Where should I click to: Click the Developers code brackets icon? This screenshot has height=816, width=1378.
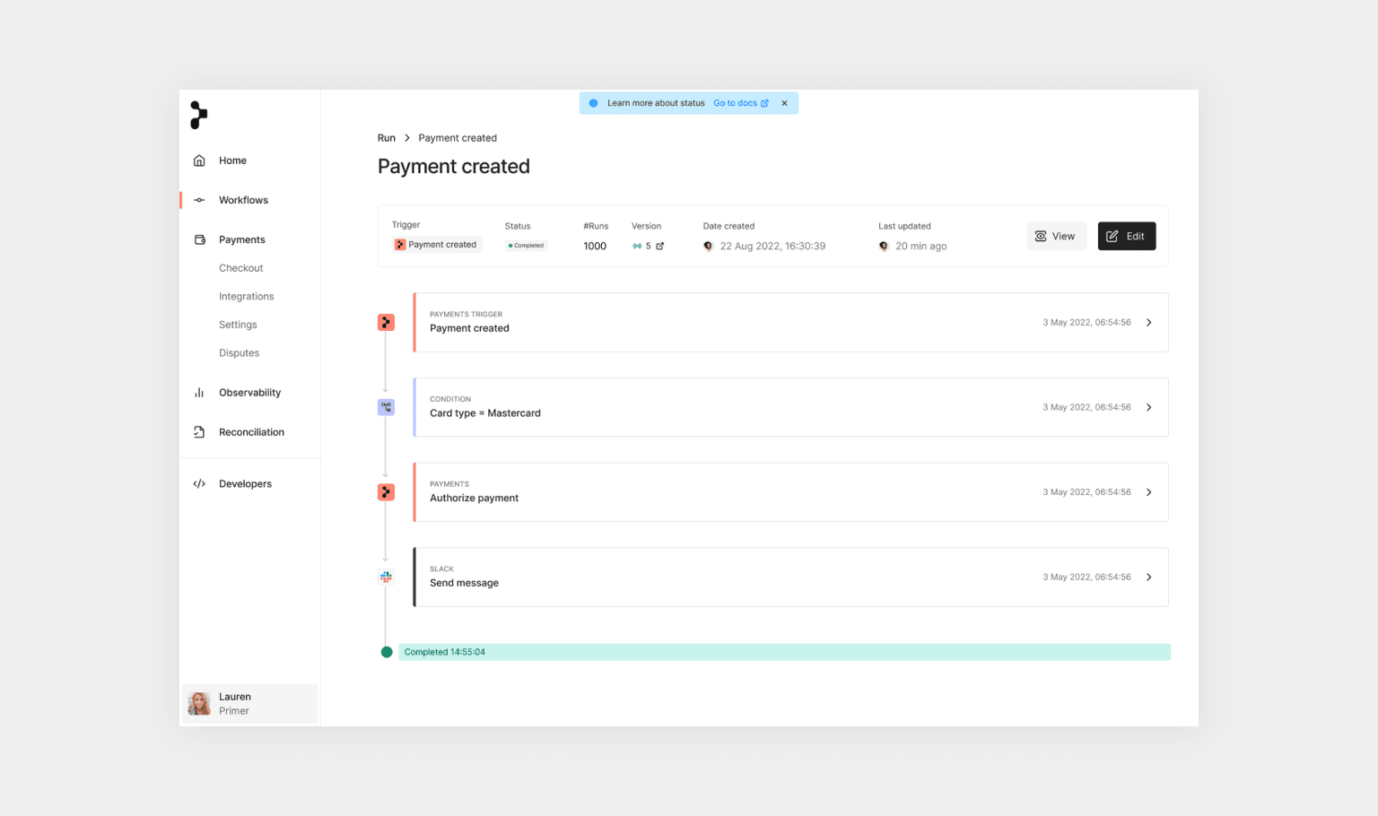(199, 484)
